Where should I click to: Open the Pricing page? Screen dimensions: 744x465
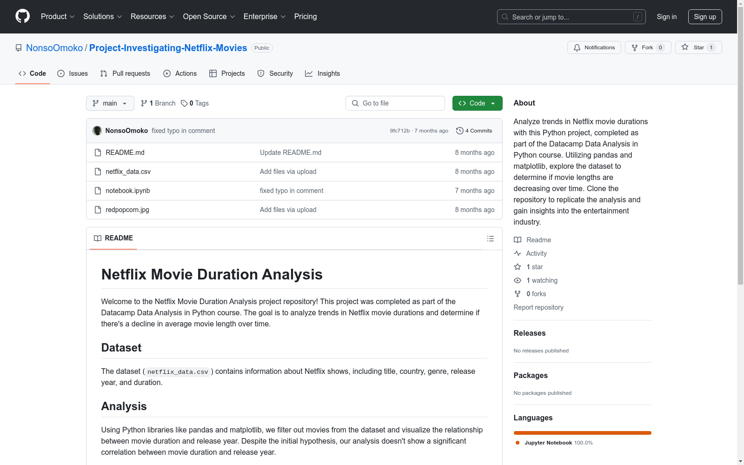click(306, 17)
